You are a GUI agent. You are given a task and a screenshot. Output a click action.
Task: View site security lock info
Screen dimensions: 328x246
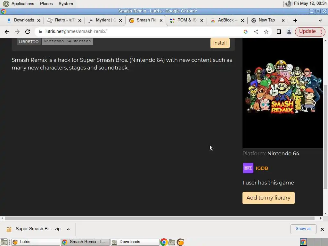click(x=40, y=32)
